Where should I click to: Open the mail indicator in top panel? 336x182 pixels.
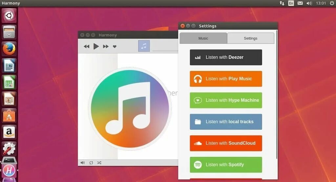click(x=300, y=3)
